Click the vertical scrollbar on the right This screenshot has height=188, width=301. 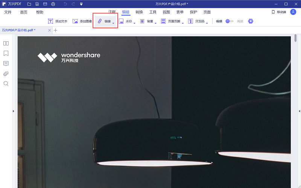[296, 38]
